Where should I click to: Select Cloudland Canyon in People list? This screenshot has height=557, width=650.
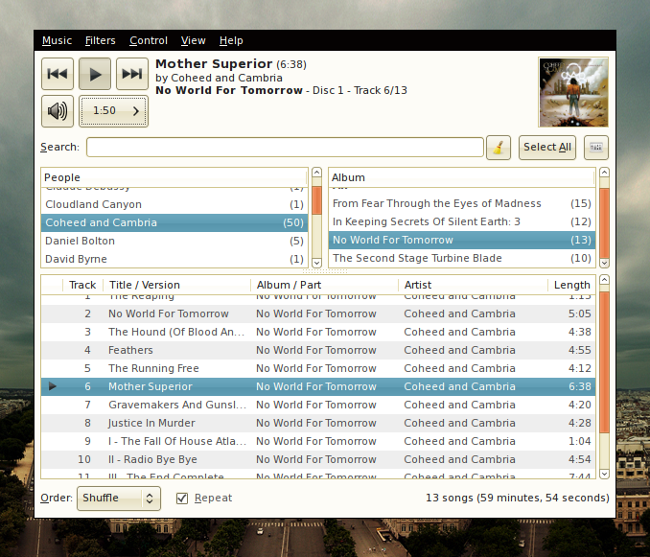pyautogui.click(x=174, y=204)
